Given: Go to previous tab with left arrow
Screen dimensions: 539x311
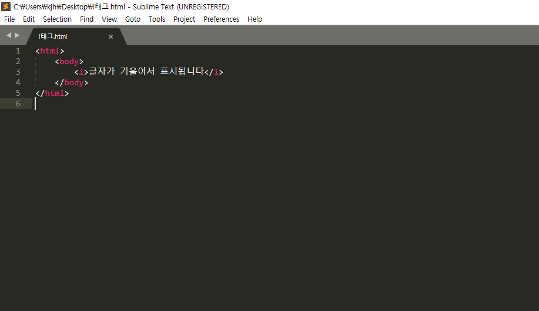Looking at the screenshot, I should pyautogui.click(x=9, y=35).
